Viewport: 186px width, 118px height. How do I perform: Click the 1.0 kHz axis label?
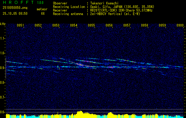click(x=2, y=53)
